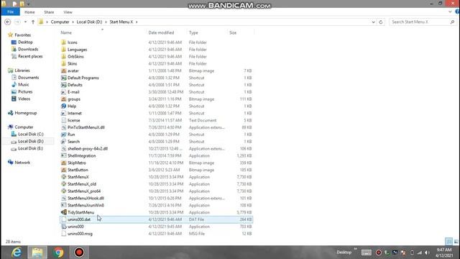Open Local Disk (C:) in sidebar
This screenshot has width=460, height=259.
click(30, 135)
